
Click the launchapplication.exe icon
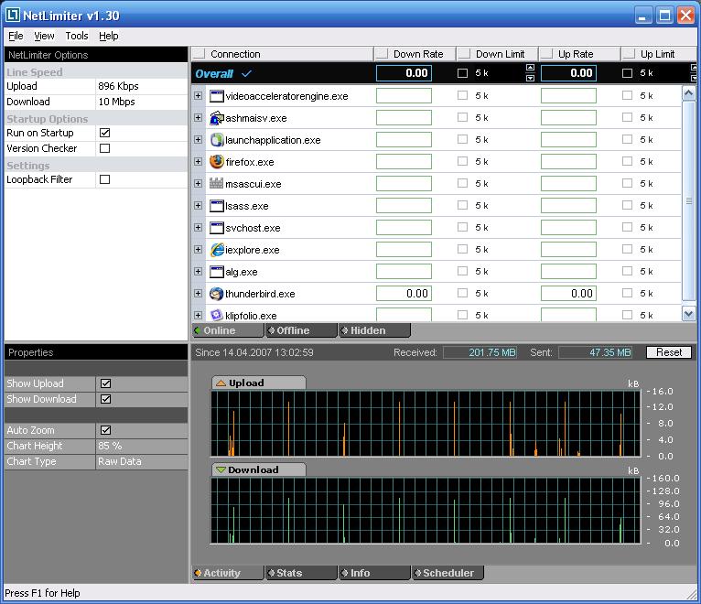coord(217,140)
